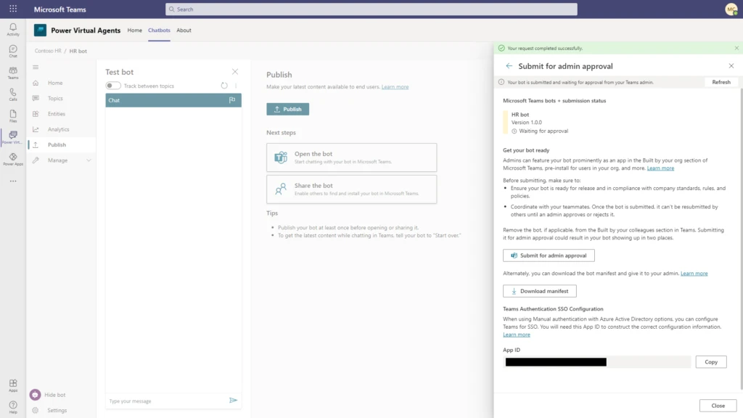Click the send message icon

coord(234,400)
